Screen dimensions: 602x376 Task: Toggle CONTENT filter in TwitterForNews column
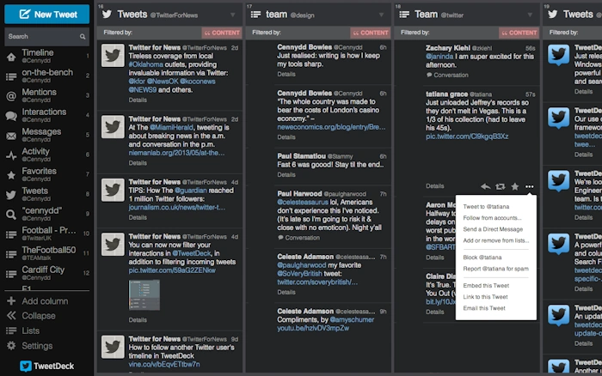pyautogui.click(x=222, y=33)
